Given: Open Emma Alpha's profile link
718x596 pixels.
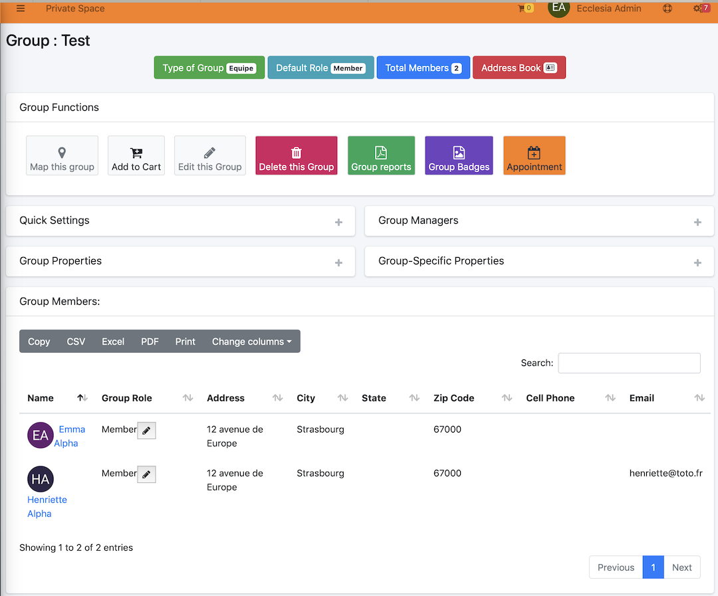Looking at the screenshot, I should 70,437.
